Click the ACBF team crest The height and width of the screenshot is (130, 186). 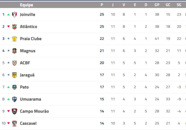14,63
